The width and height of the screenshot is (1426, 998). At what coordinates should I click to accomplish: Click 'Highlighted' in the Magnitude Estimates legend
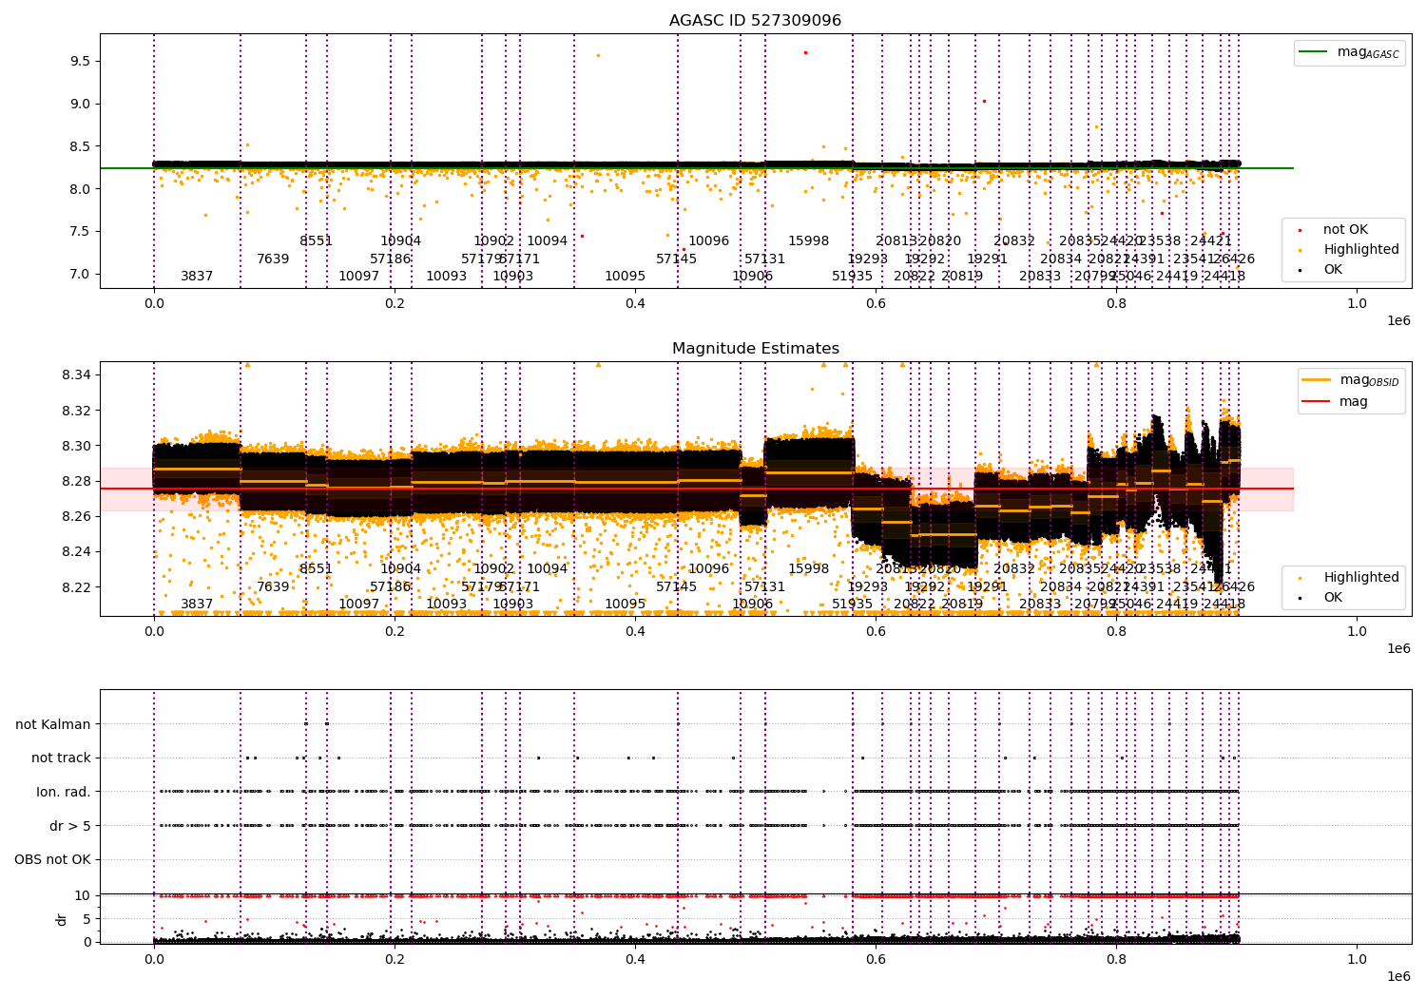click(x=1361, y=578)
